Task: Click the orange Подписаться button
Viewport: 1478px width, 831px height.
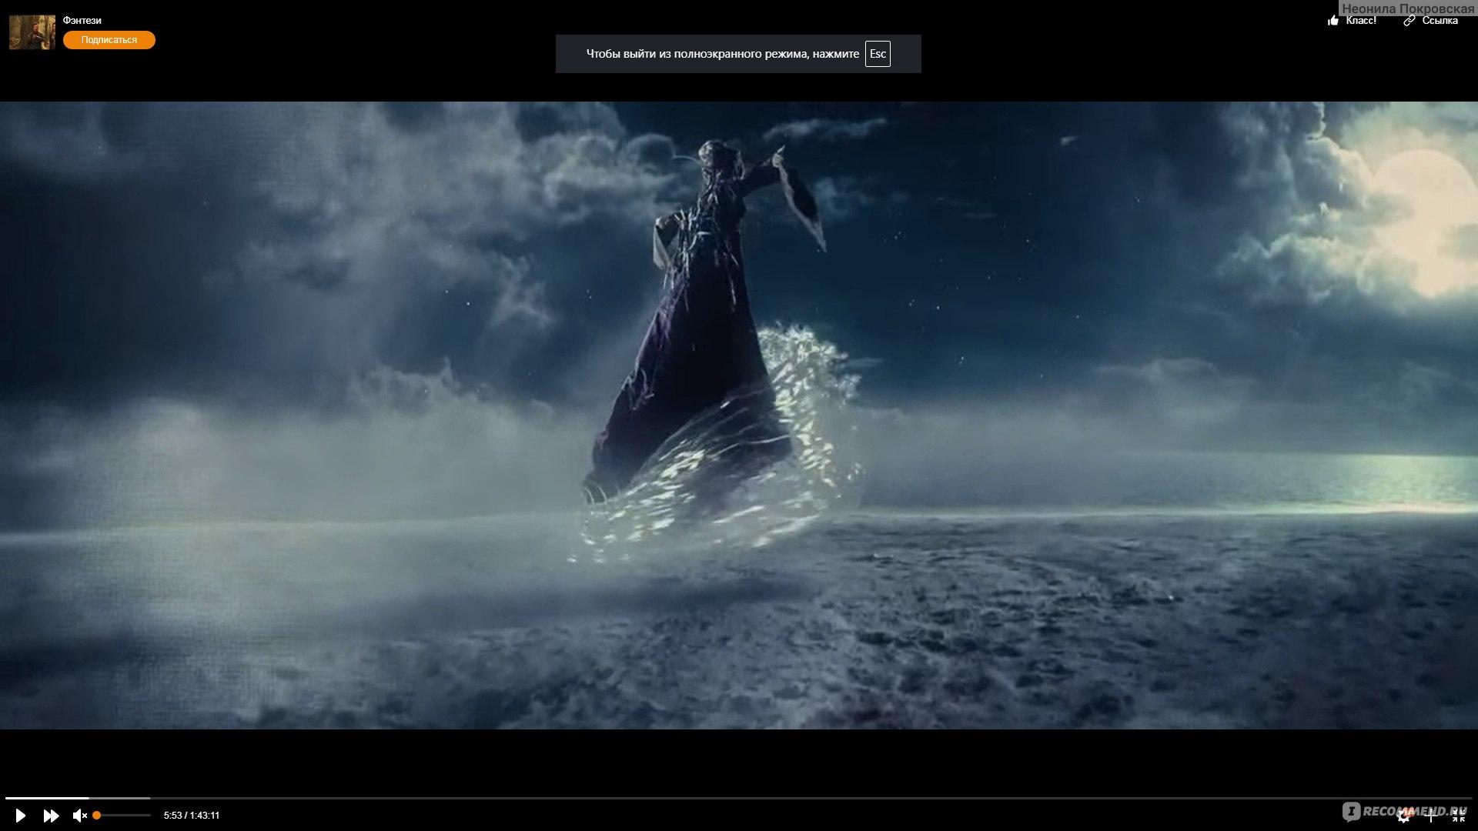Action: (x=109, y=40)
